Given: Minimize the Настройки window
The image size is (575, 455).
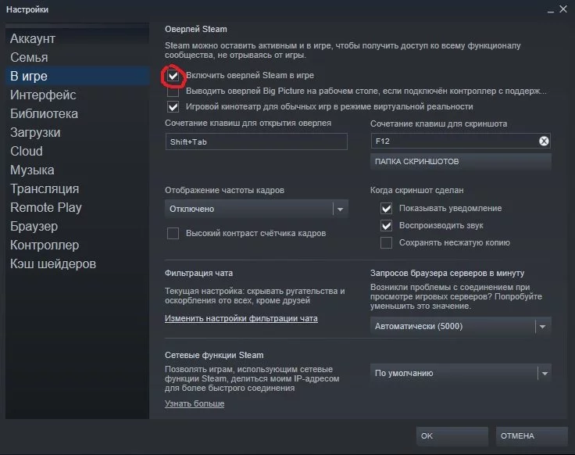Looking at the screenshot, I should (x=550, y=10).
